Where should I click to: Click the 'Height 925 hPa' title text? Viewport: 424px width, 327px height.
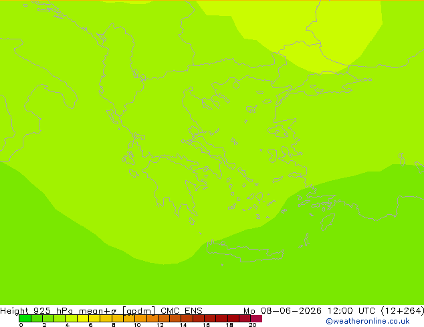coord(37,310)
